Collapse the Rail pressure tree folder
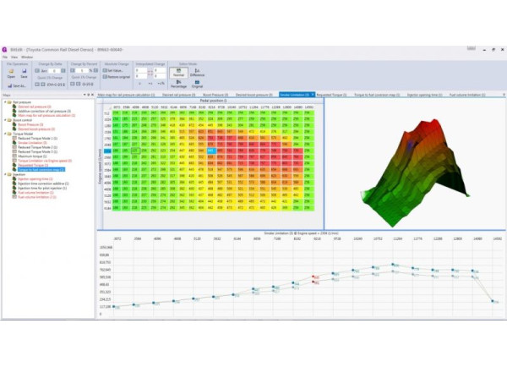 4,102
